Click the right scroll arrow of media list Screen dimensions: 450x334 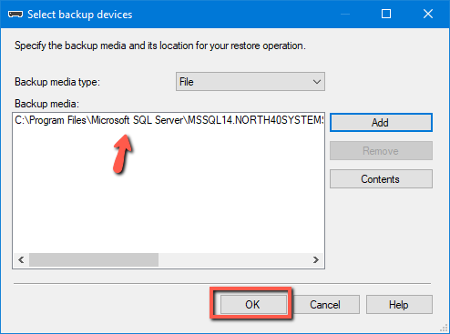click(316, 260)
